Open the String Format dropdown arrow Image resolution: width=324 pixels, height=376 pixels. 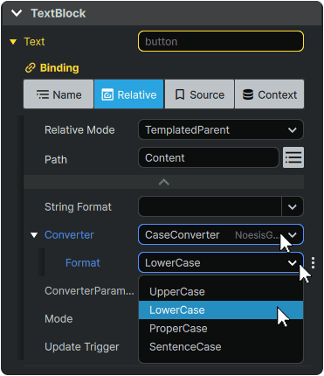pyautogui.click(x=293, y=206)
